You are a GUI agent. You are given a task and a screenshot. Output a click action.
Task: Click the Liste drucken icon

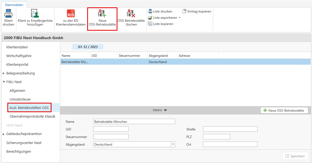(x=150, y=11)
